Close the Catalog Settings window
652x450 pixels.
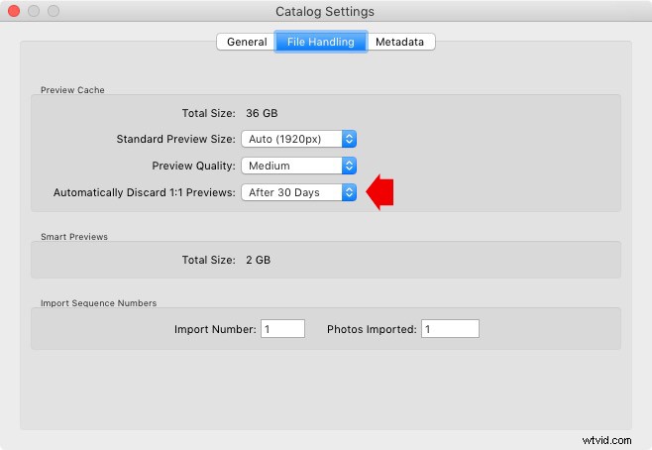click(x=14, y=11)
